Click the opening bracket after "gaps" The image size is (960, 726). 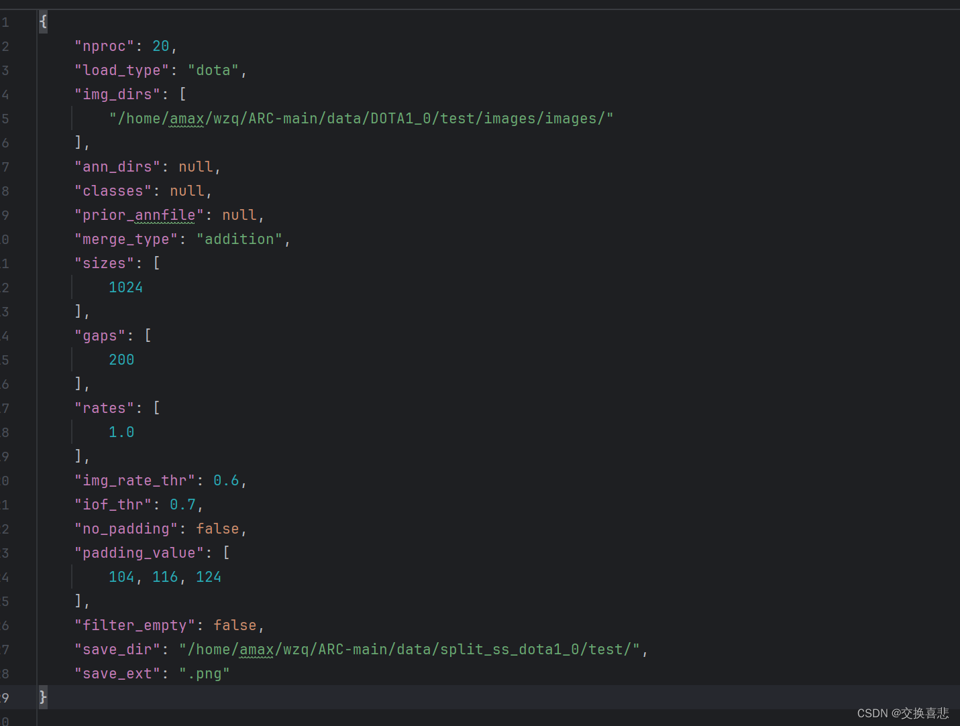148,336
